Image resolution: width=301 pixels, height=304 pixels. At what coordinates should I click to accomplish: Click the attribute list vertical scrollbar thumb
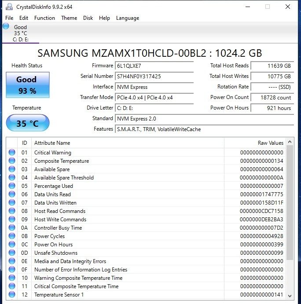[290, 203]
